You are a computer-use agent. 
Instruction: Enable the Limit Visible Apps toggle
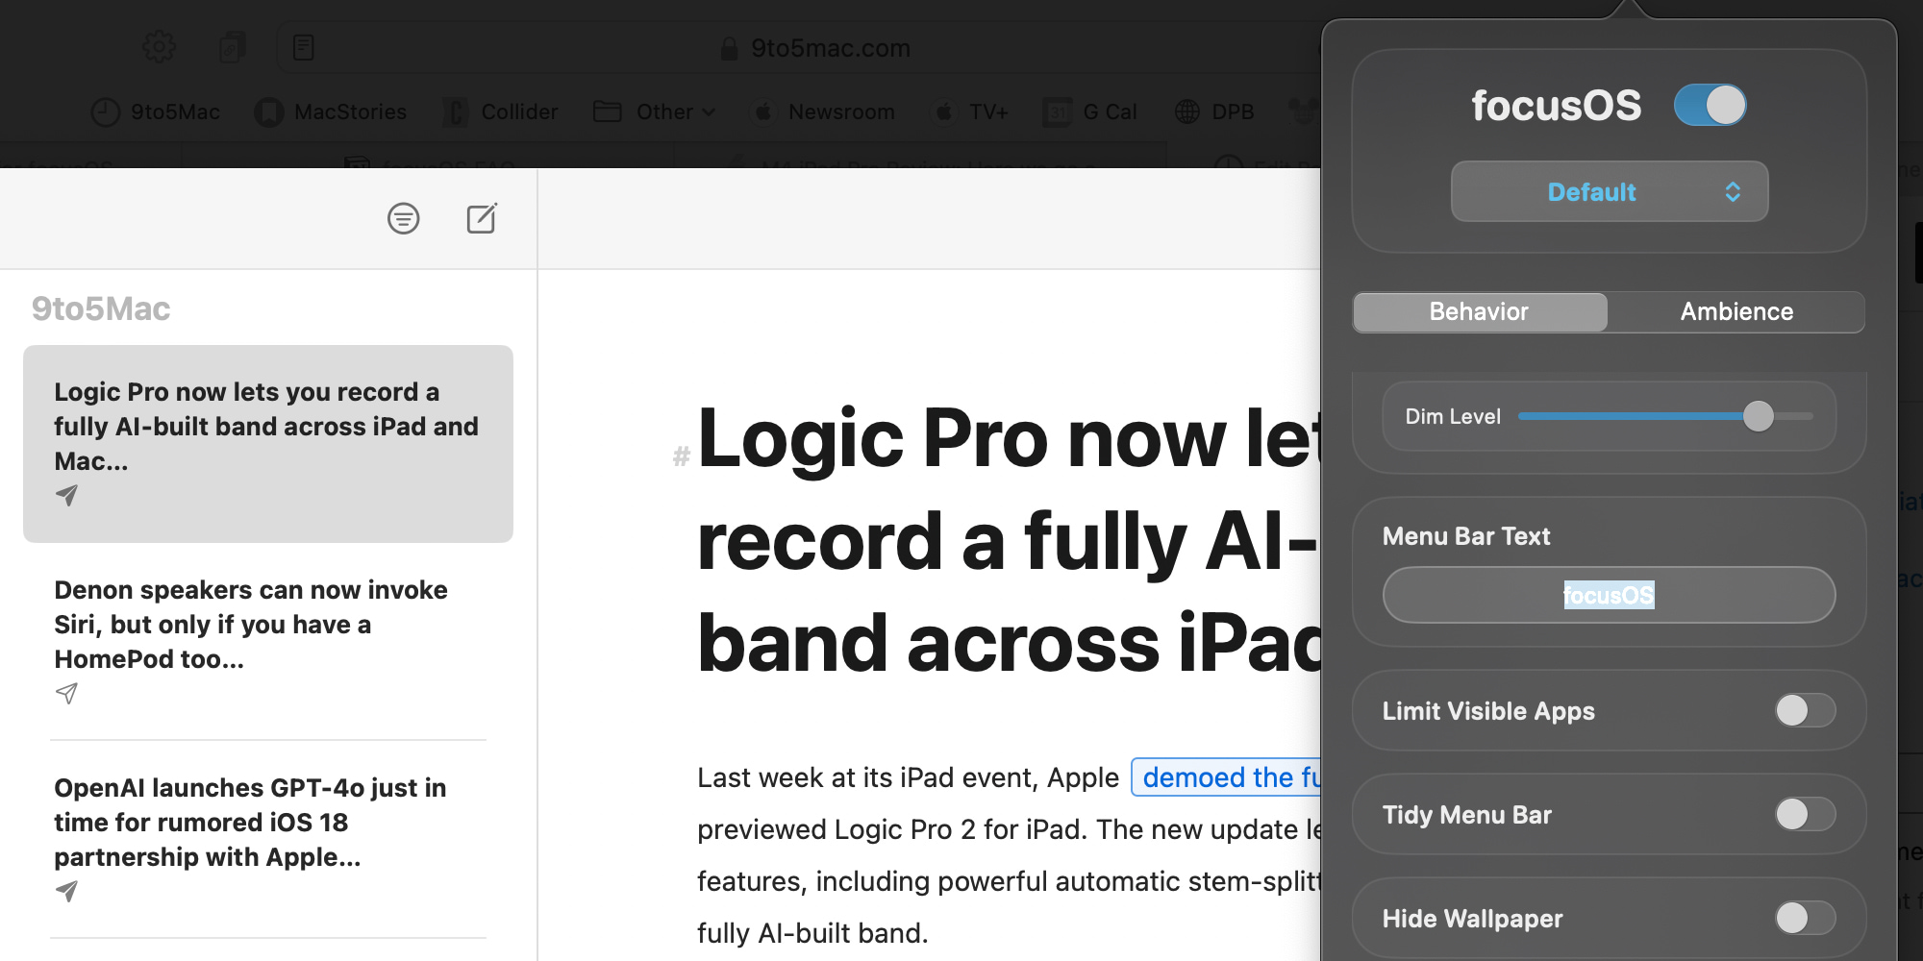[x=1805, y=710]
